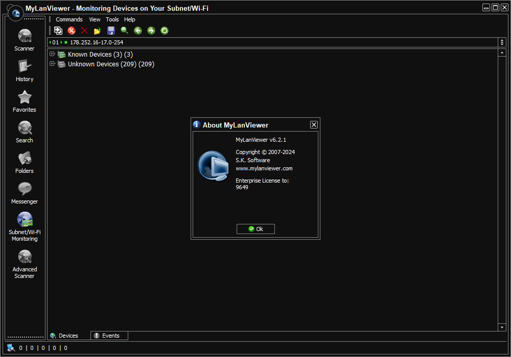Image resolution: width=511 pixels, height=357 pixels.
Task: Close the About MyLanViewer dialog
Action: tap(314, 125)
